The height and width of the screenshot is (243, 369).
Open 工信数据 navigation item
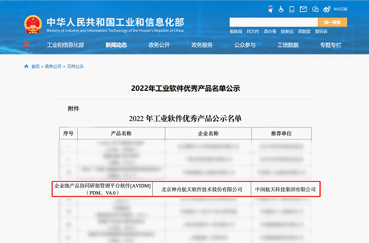point(288,45)
